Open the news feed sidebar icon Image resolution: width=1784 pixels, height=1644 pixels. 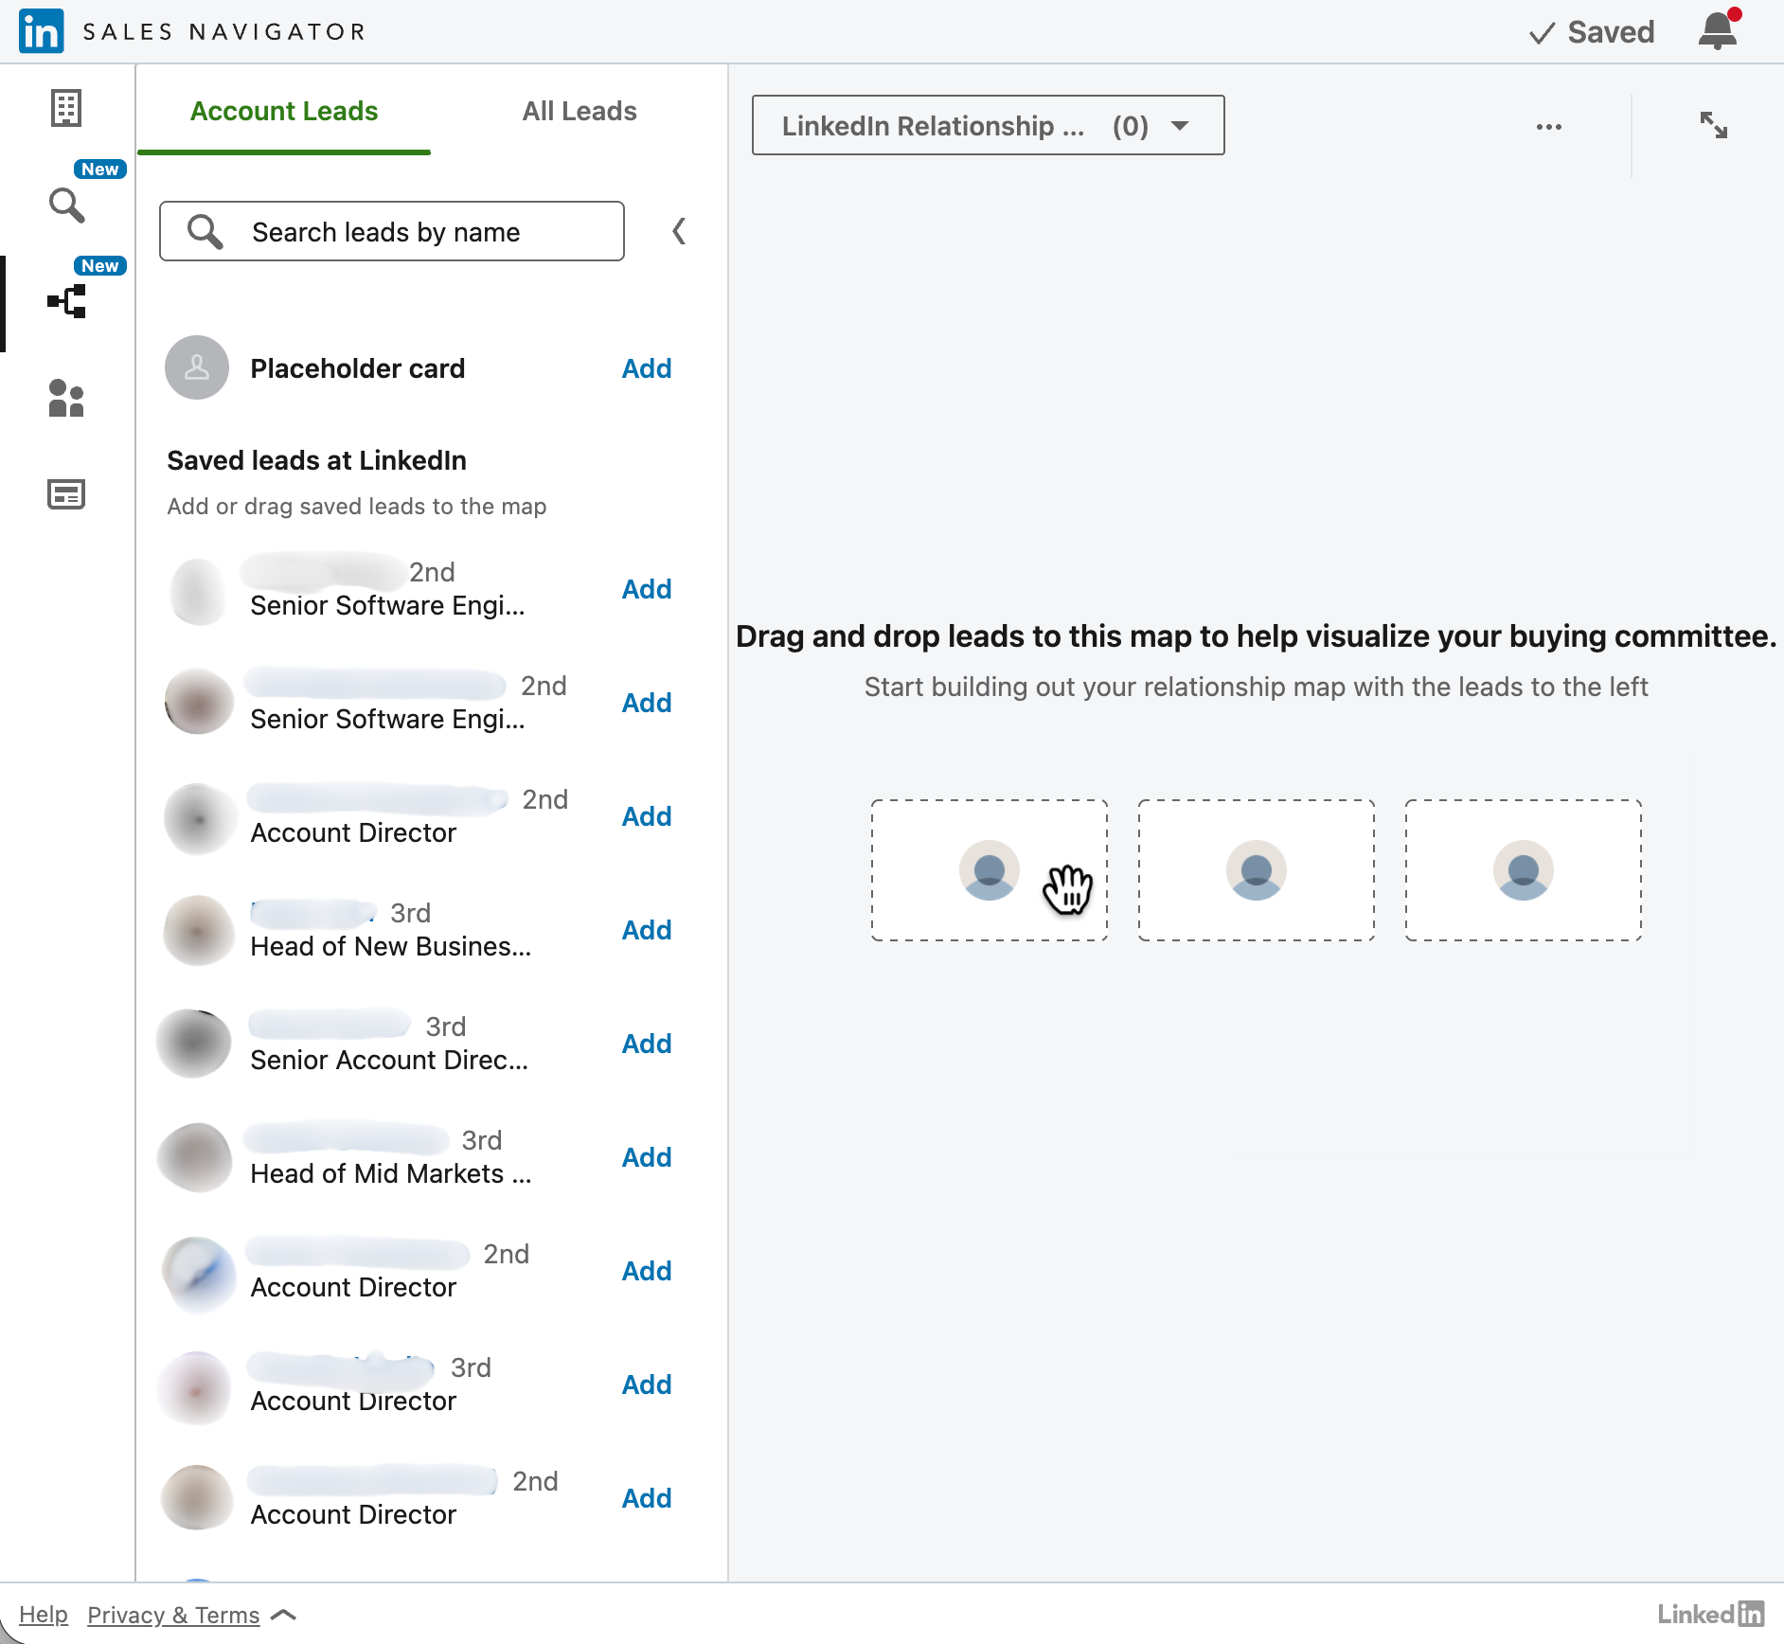tap(66, 494)
